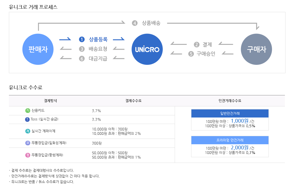Click the 일반안전거래 blue header

(x=230, y=113)
